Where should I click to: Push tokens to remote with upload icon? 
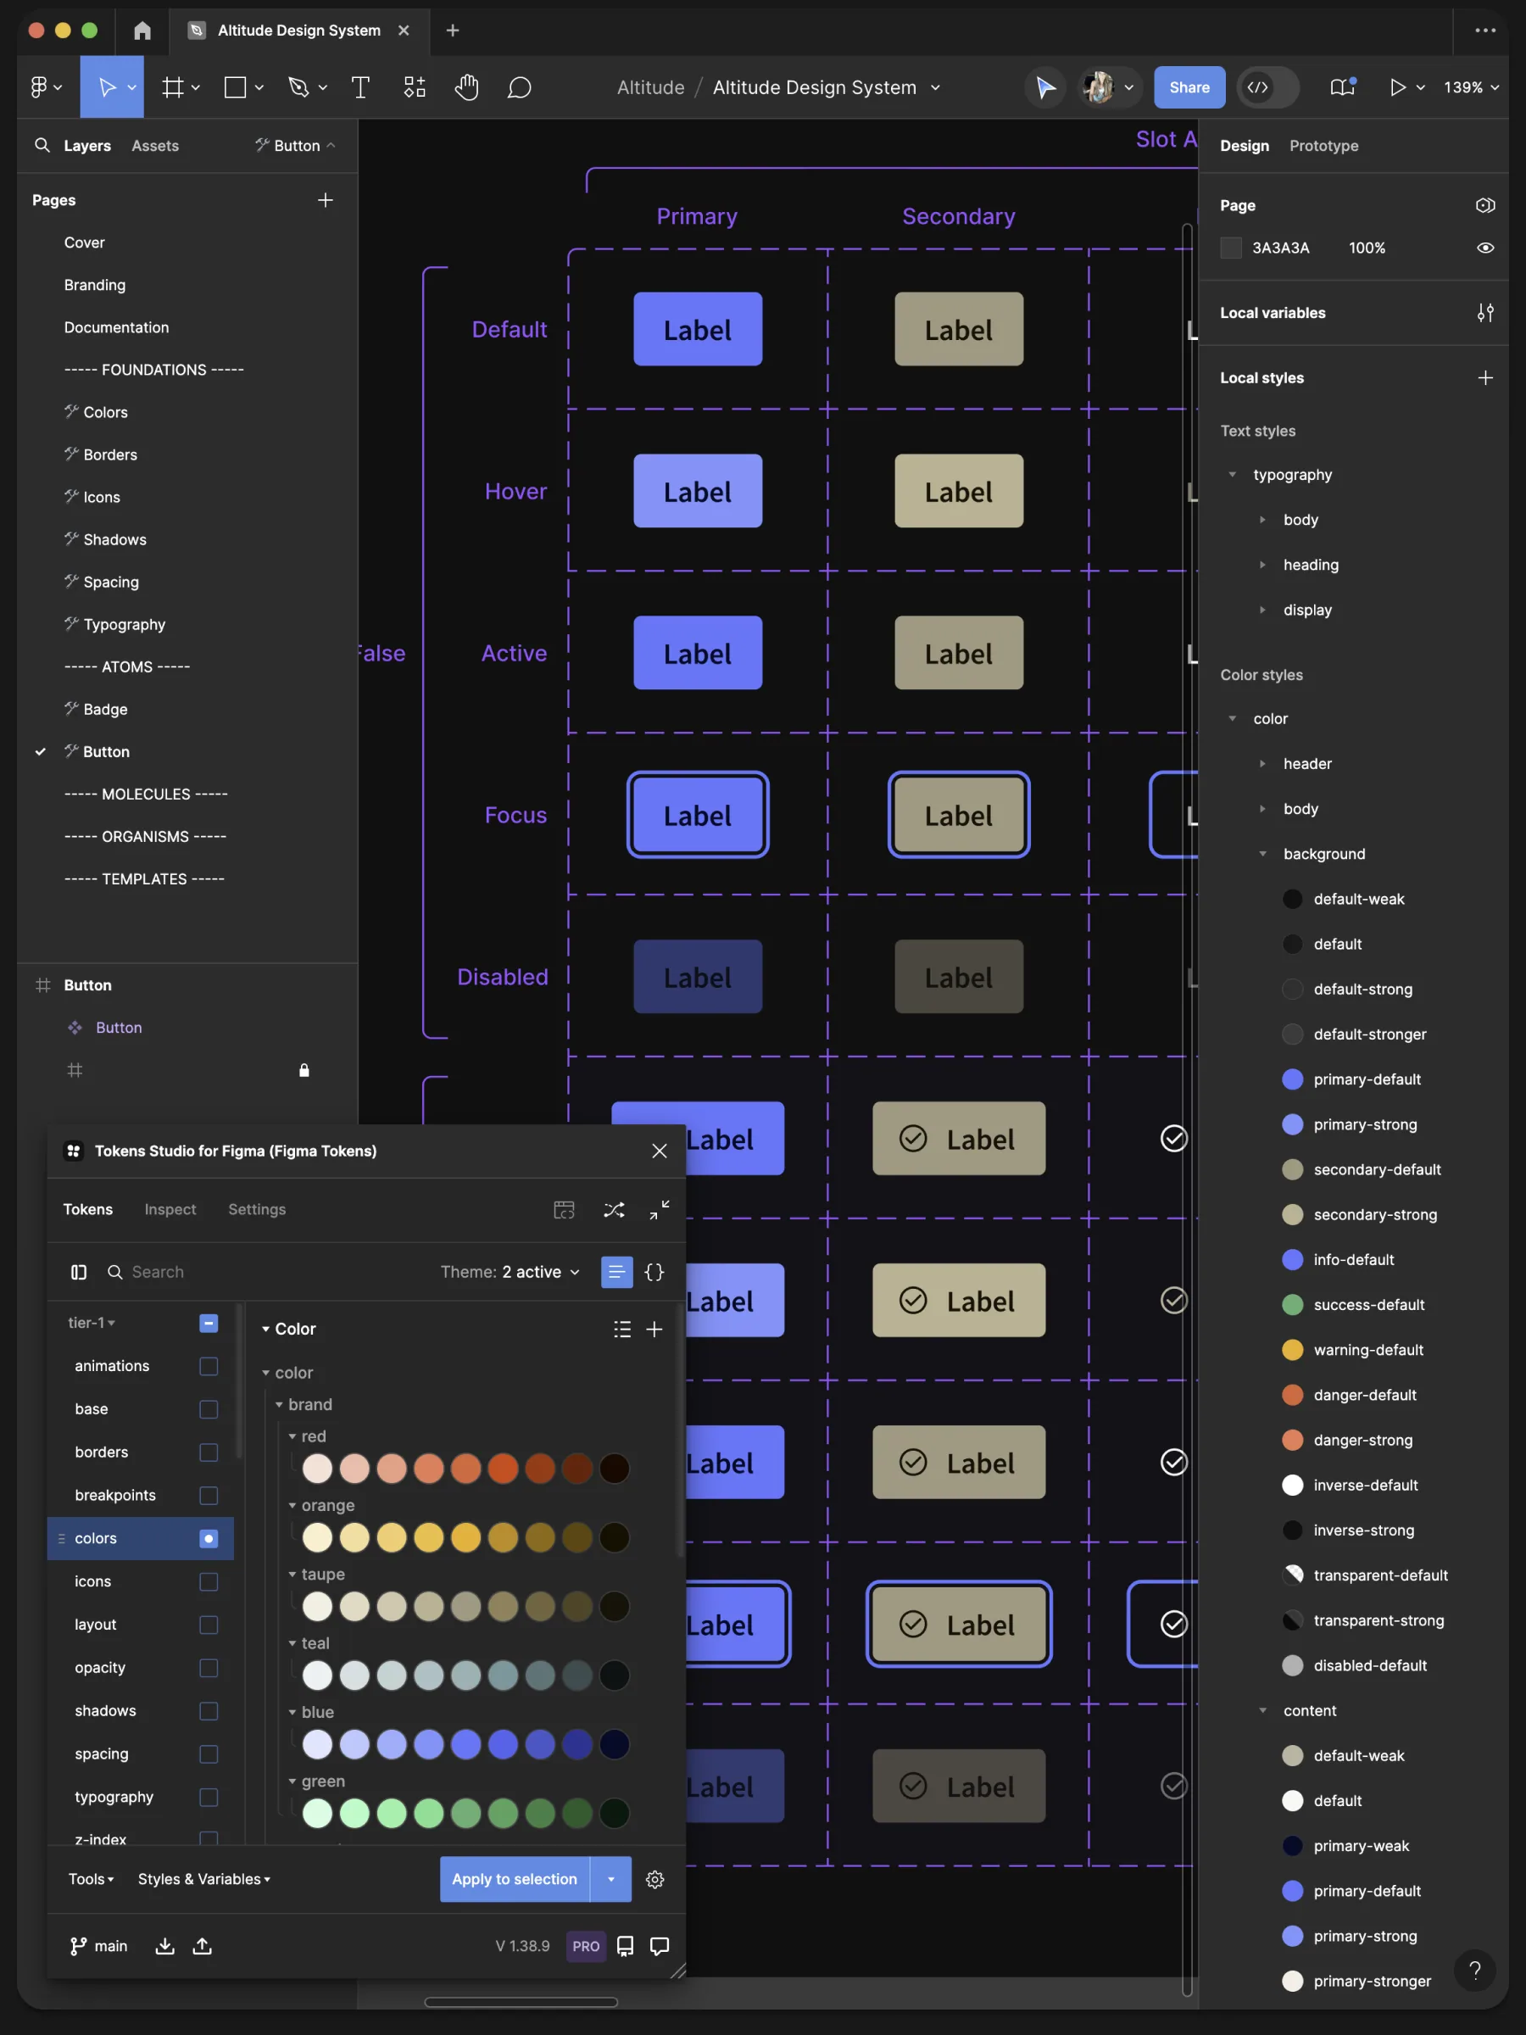coord(203,1946)
